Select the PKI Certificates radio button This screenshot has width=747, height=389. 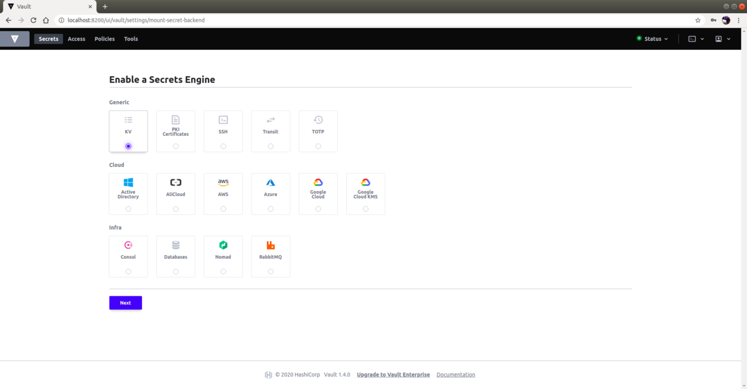(176, 146)
